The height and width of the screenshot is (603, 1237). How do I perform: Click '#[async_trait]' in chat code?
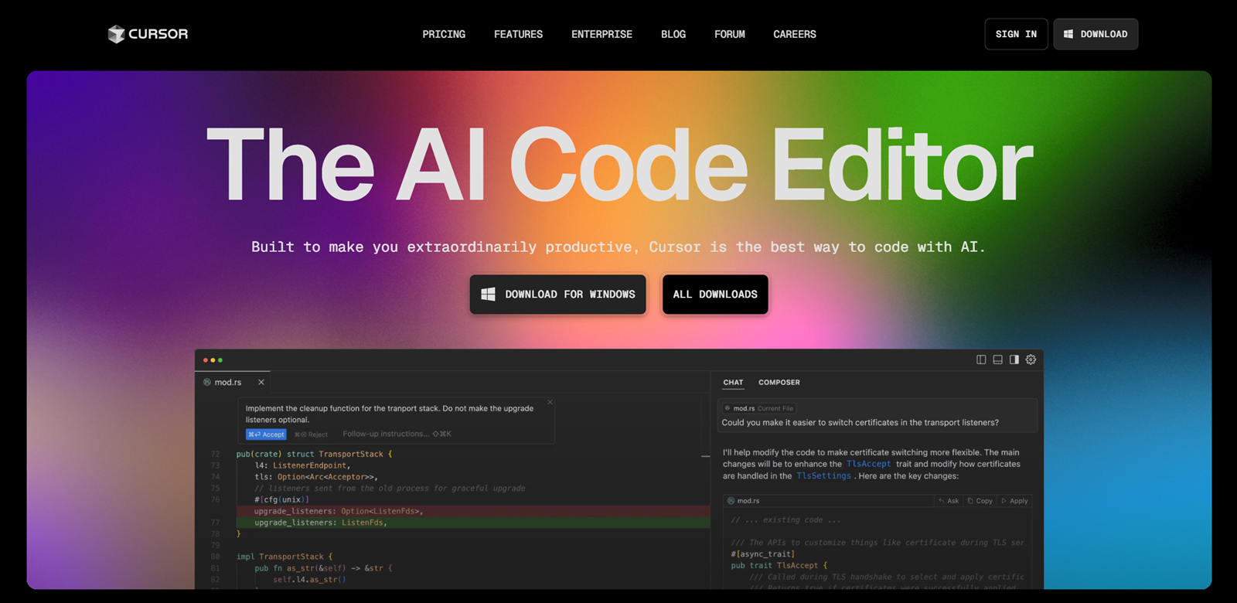point(763,554)
